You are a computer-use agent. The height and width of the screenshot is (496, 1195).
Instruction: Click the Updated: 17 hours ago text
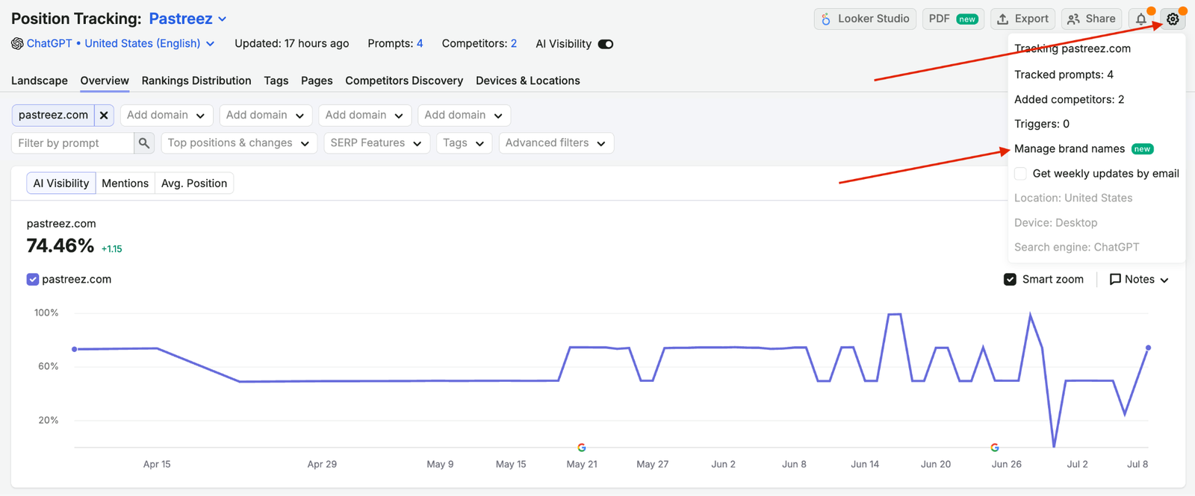pos(292,44)
